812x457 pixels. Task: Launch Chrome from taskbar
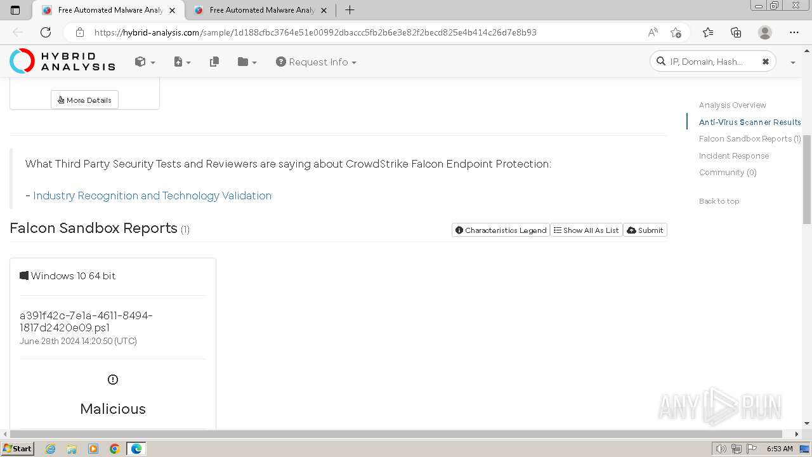pyautogui.click(x=114, y=449)
